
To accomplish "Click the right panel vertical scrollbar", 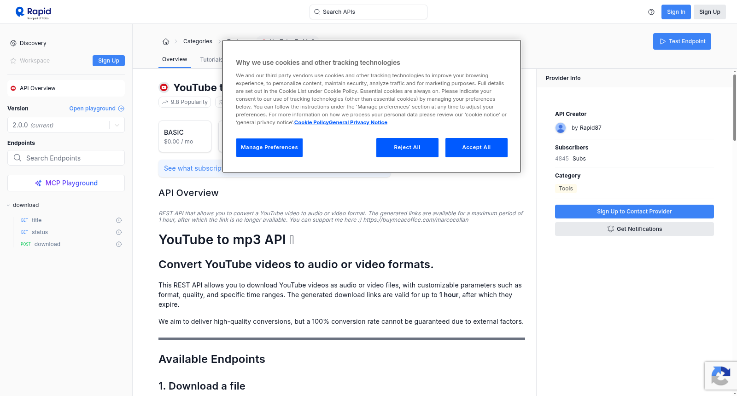I will pos(735,108).
